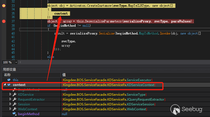
Task: Select the context variable name
Action: click(19, 85)
